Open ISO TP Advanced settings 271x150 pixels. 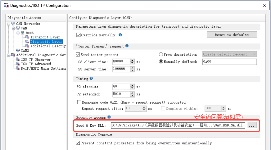pyautogui.click(x=36, y=64)
